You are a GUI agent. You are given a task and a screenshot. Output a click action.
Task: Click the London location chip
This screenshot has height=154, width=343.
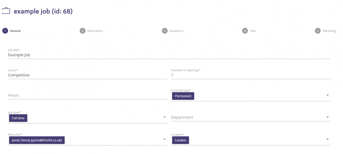[x=180, y=140]
